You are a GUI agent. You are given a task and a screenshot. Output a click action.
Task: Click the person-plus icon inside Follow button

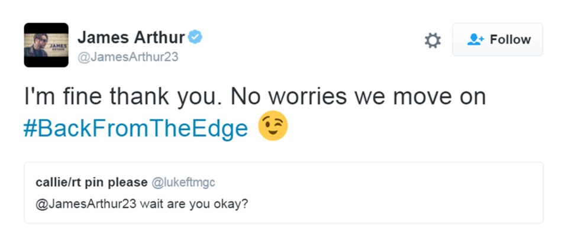[x=476, y=40]
